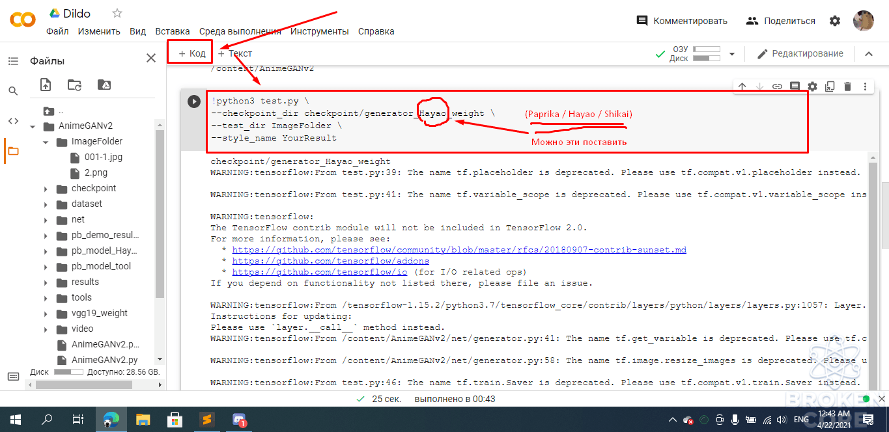Open the Среда выполнения menu
Viewport: 889px width, 432px height.
(240, 31)
